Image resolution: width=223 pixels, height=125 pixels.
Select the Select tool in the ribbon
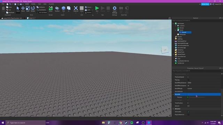pyautogui.click(x=18, y=9)
